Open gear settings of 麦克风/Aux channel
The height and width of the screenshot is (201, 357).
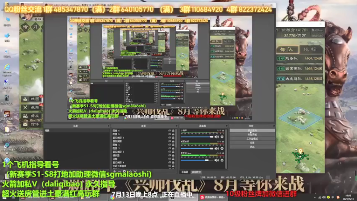(222, 160)
